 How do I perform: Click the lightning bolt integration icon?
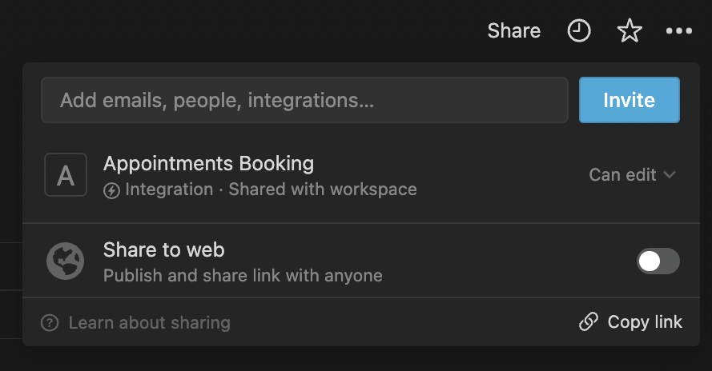[111, 190]
